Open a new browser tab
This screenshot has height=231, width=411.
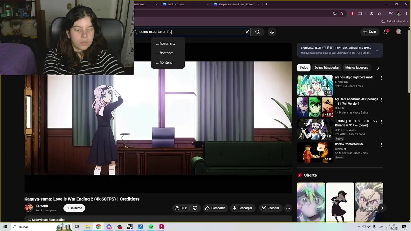(266, 4)
